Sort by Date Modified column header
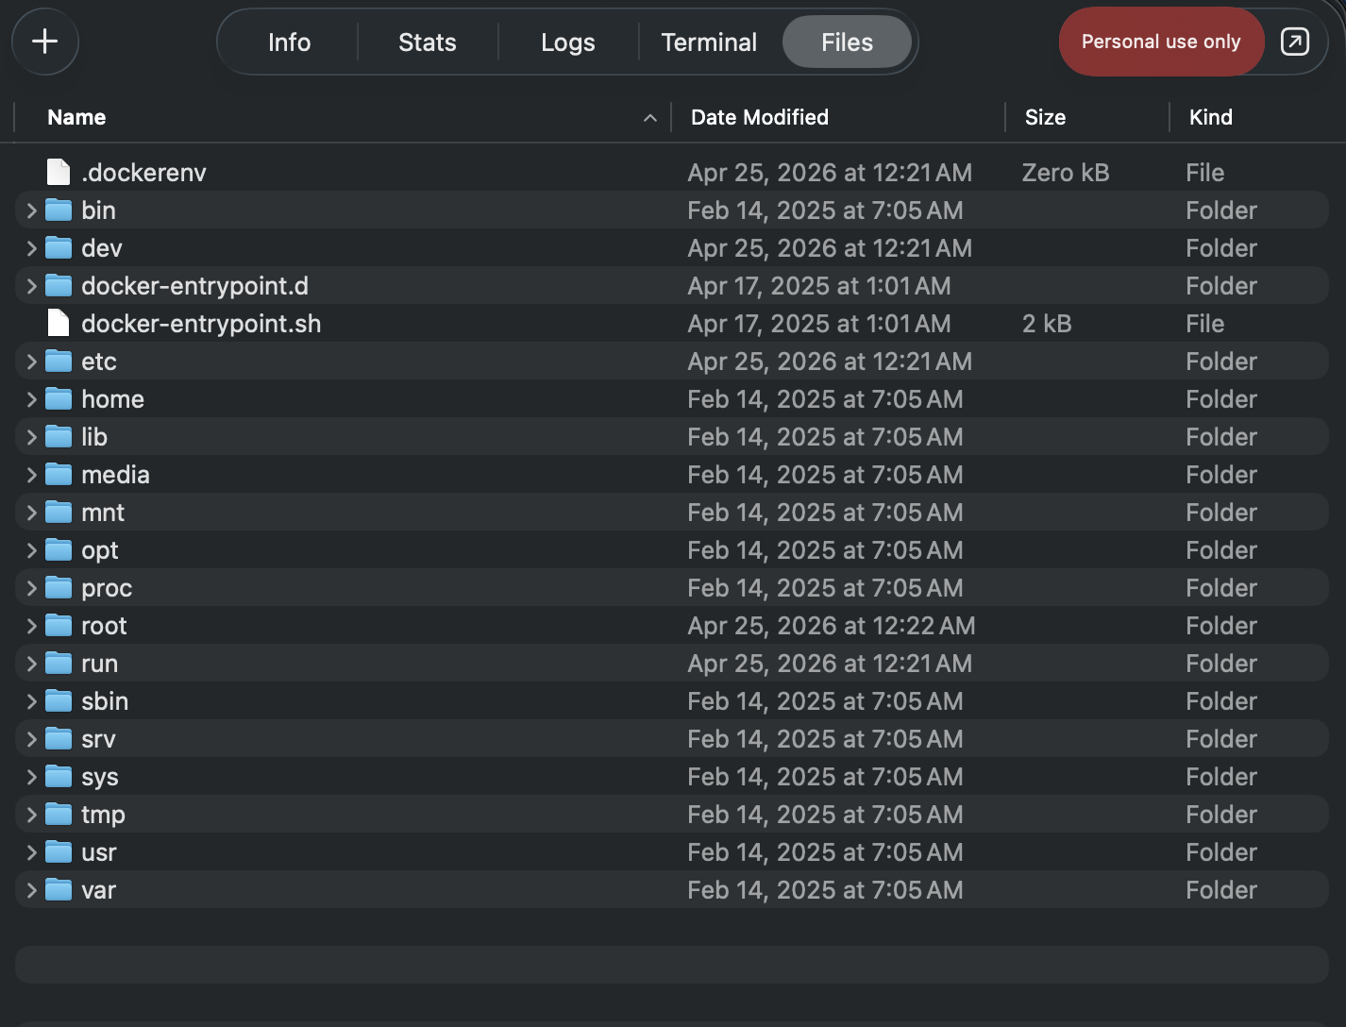 coord(759,117)
